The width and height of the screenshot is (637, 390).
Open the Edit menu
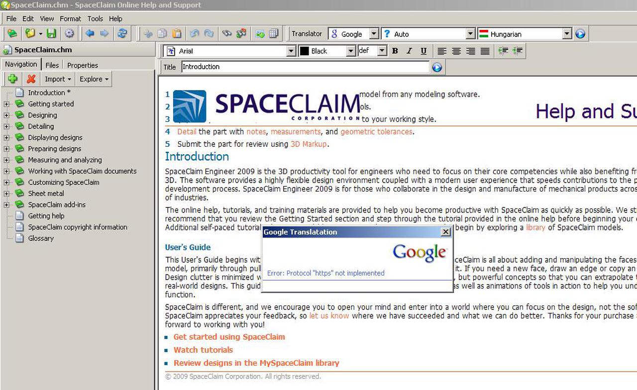[28, 18]
